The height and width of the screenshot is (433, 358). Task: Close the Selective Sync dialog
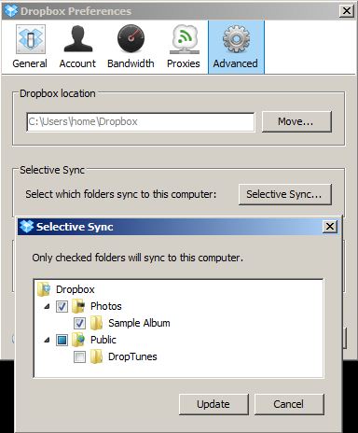(x=330, y=227)
